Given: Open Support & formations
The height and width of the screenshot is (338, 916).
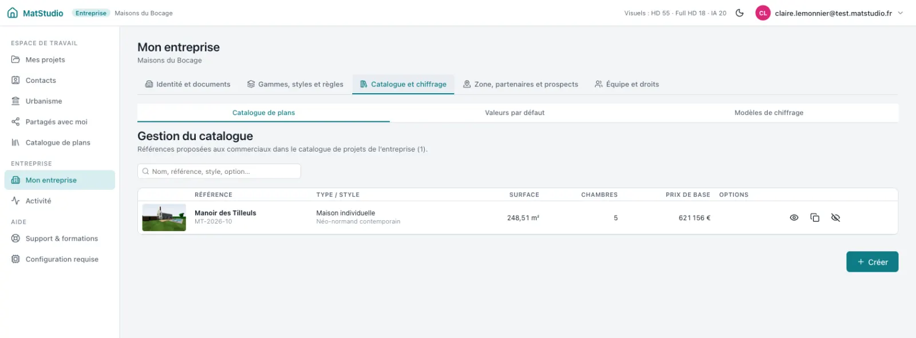Looking at the screenshot, I should pos(60,238).
